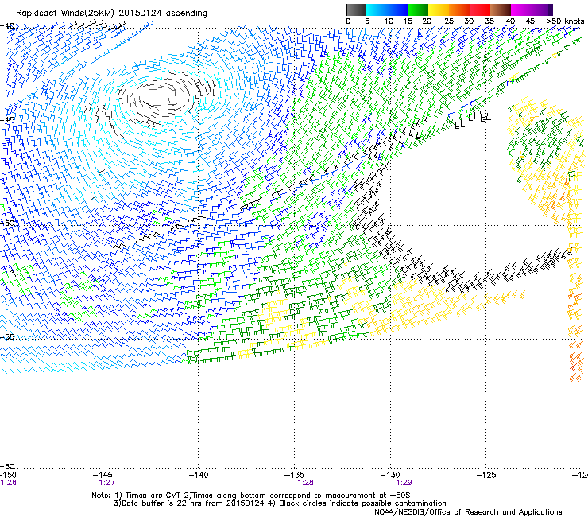Click the legend label '10' under the color bar
The width and height of the screenshot is (588, 517).
[389, 21]
